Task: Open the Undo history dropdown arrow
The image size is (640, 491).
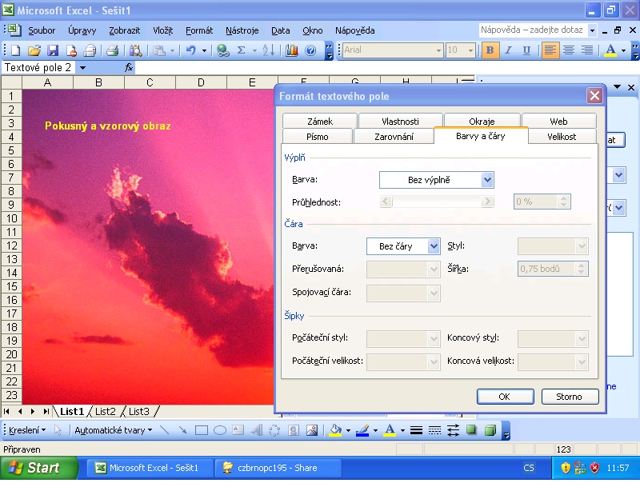Action: [x=204, y=50]
